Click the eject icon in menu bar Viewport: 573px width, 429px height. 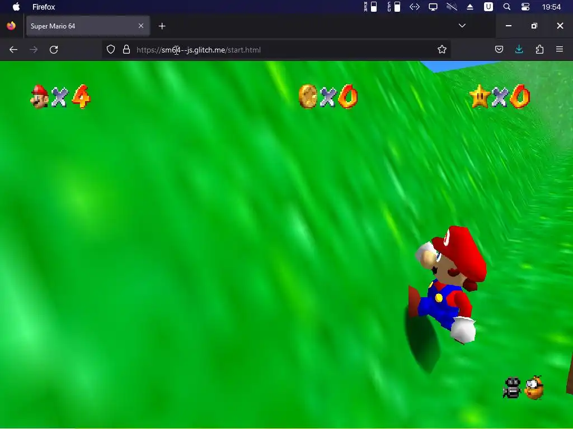click(x=470, y=7)
